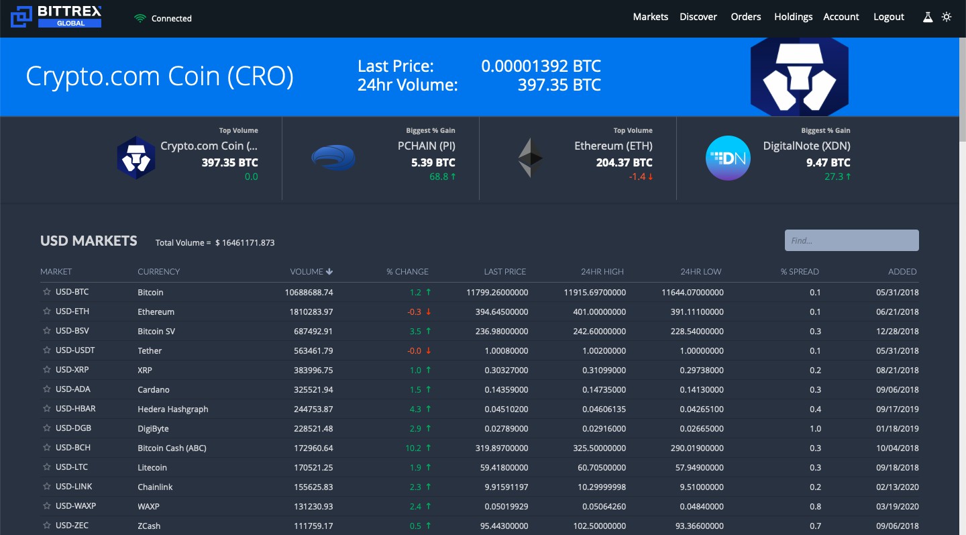Sort by MARKET column header
The image size is (966, 535).
(56, 272)
